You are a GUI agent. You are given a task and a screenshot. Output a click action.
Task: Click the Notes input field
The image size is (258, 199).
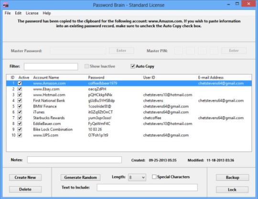point(75,160)
